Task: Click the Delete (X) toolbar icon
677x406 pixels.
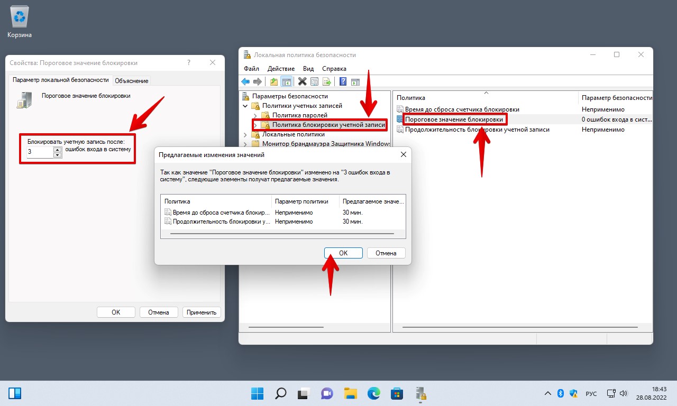Action: [301, 81]
